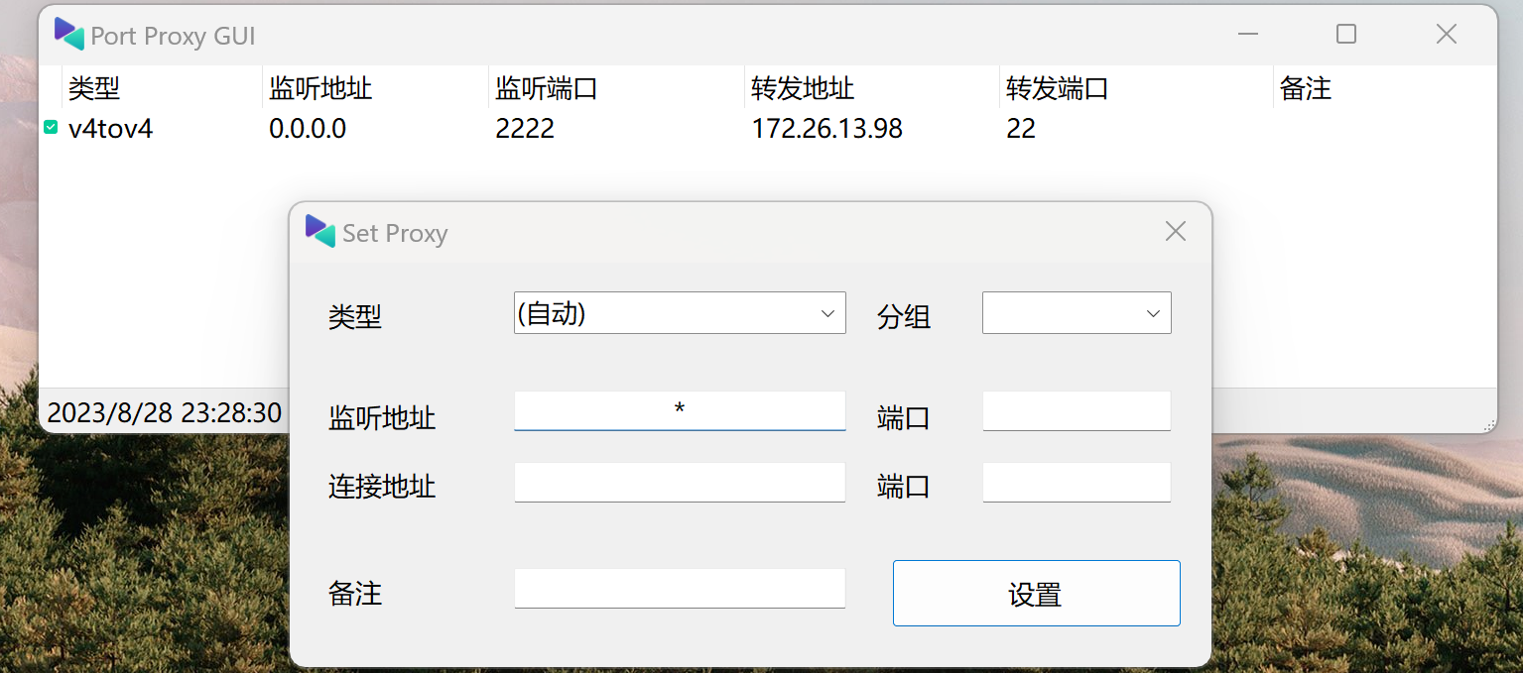The width and height of the screenshot is (1523, 673).
Task: Click the dropdown arrow on 类型 combo box
Action: 827,312
